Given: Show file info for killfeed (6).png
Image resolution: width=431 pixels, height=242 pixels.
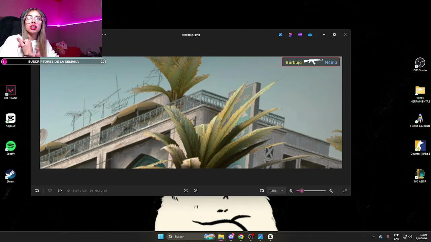Looking at the screenshot, I should [60, 191].
